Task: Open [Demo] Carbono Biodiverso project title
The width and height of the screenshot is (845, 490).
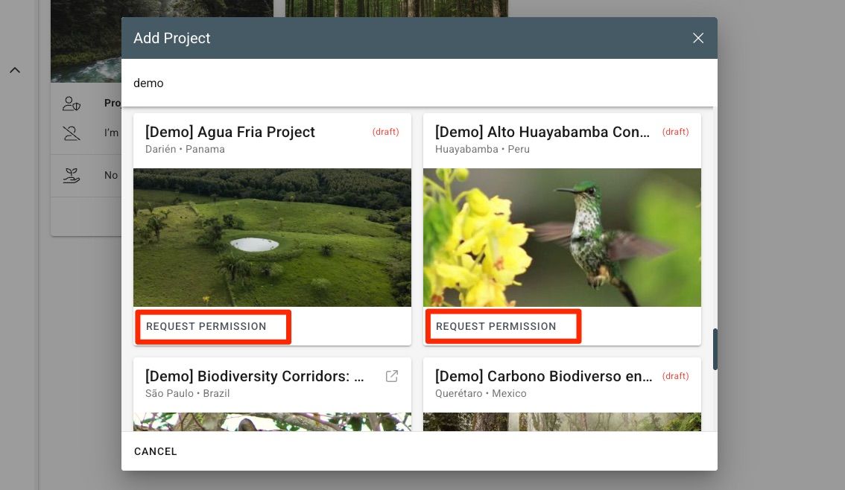Action: click(543, 376)
